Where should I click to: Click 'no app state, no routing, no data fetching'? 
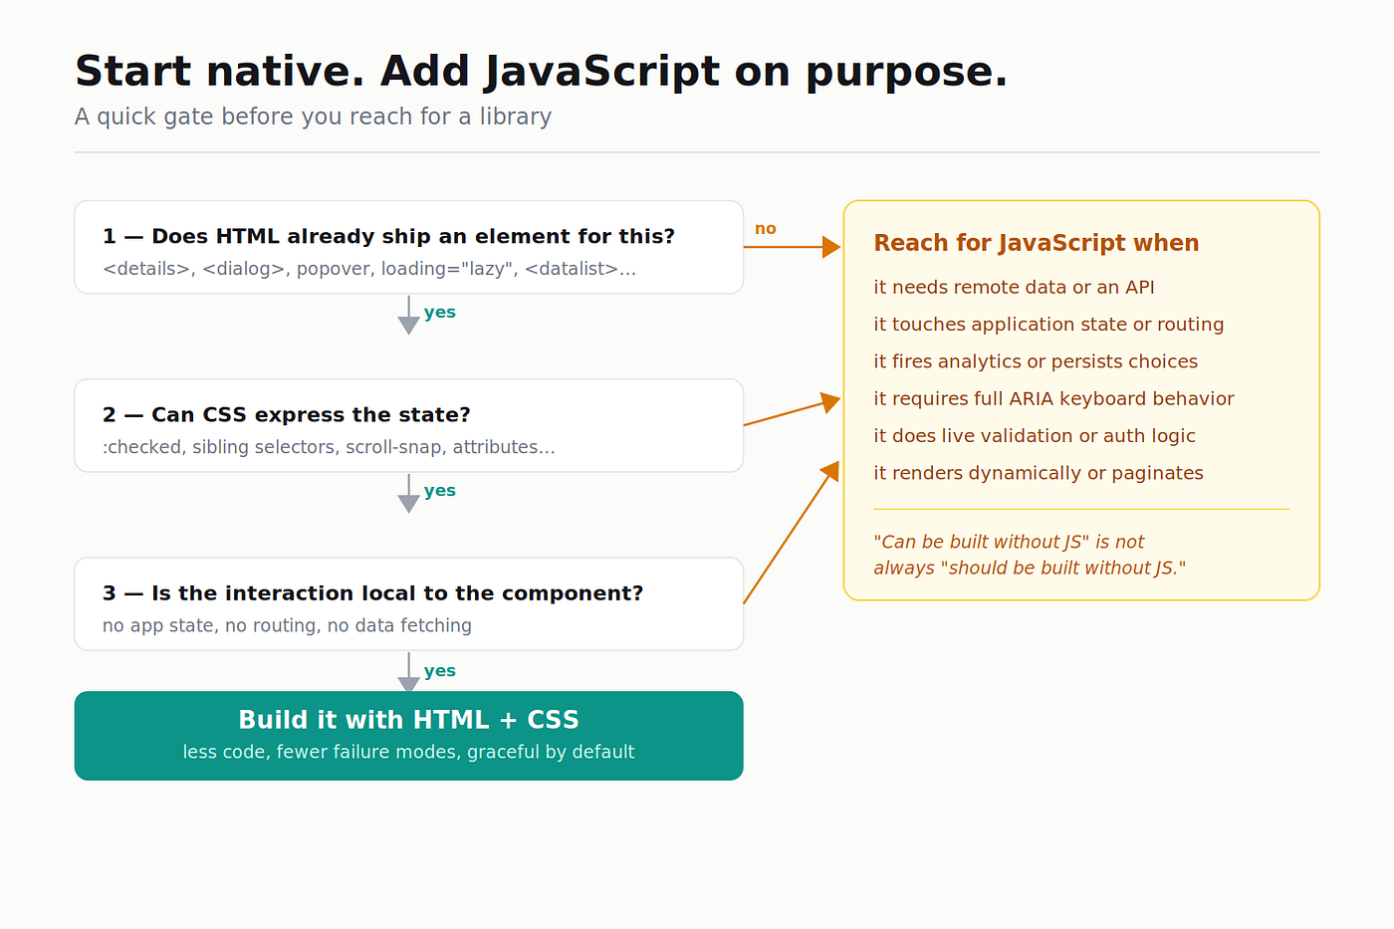287,625
